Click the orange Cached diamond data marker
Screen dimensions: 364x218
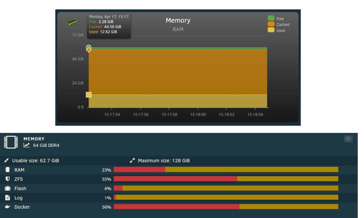[x=89, y=50]
